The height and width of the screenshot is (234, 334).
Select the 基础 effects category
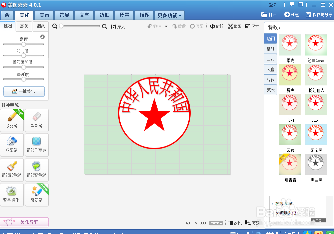click(x=271, y=49)
